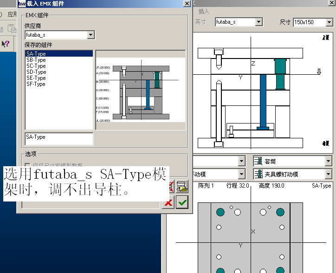Image resolution: width=336 pixels, height=273 pixels.
Task: Open the 夹具螺钉动模 dropdown
Action: pyautogui.click(x=328, y=174)
